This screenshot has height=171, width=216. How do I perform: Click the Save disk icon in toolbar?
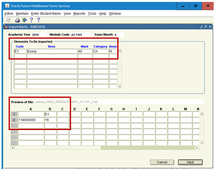pyautogui.click(x=8, y=20)
